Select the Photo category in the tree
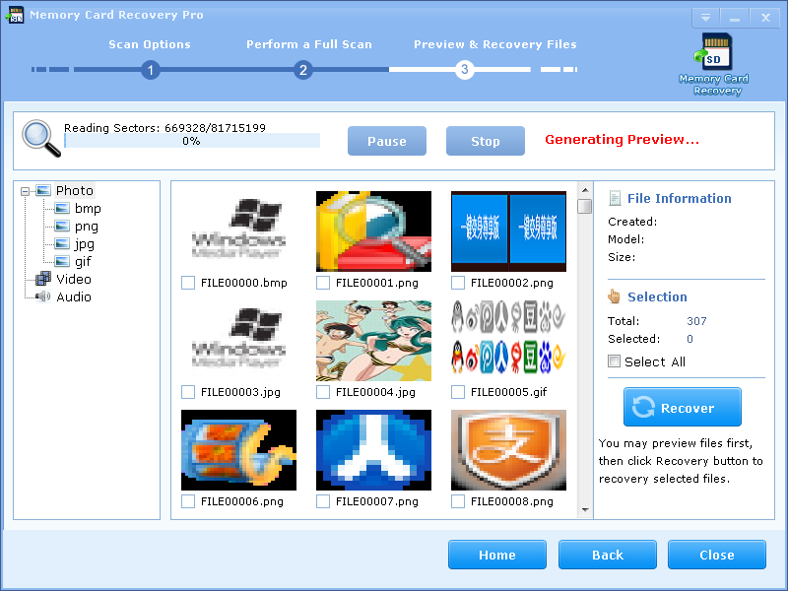This screenshot has width=788, height=591. tap(75, 190)
